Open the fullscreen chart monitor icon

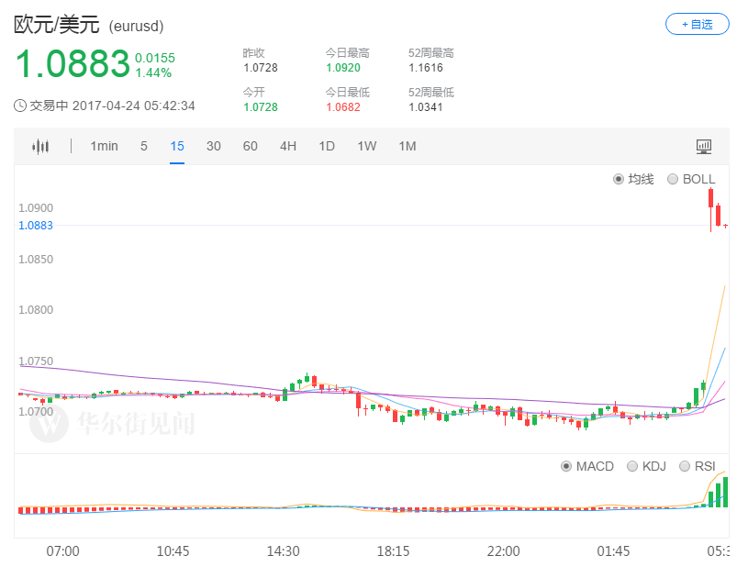click(703, 147)
